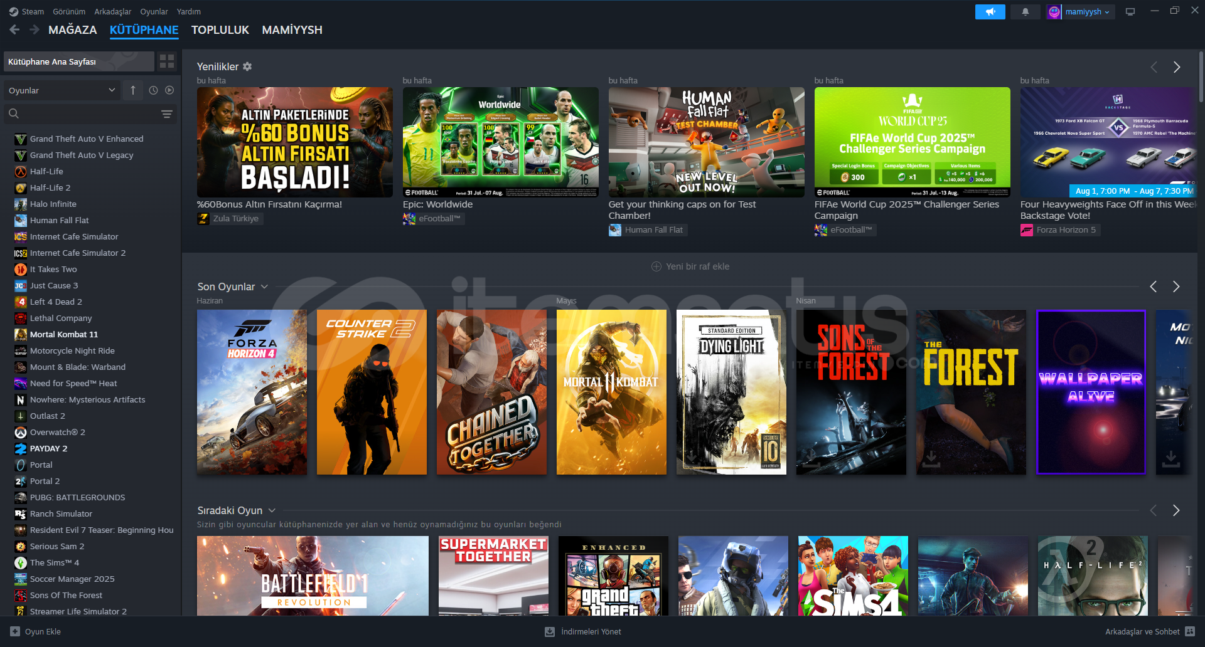Select Mortal Kombat 11 in list
The width and height of the screenshot is (1205, 647).
coord(64,334)
